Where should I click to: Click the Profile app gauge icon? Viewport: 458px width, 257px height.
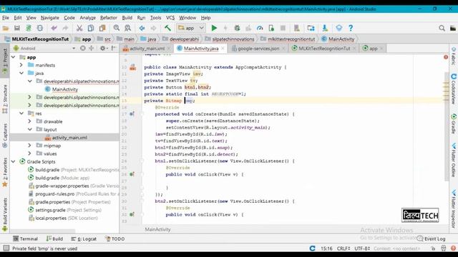(260, 29)
